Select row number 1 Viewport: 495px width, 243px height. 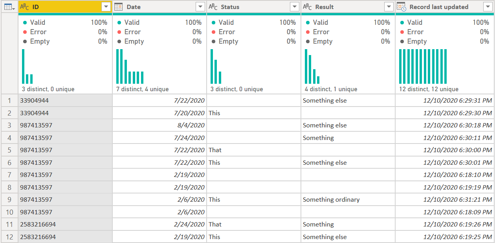pos(9,100)
